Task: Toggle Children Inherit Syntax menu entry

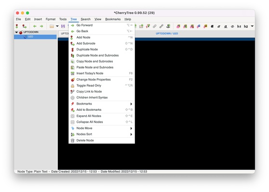Action: click(x=102, y=97)
